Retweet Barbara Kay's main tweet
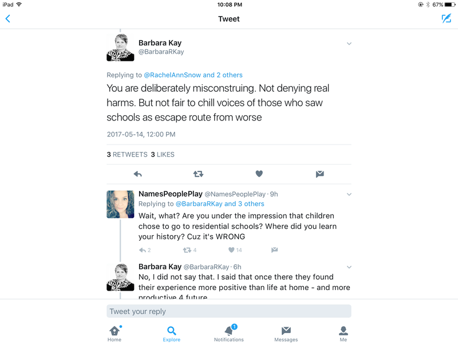 click(x=198, y=174)
